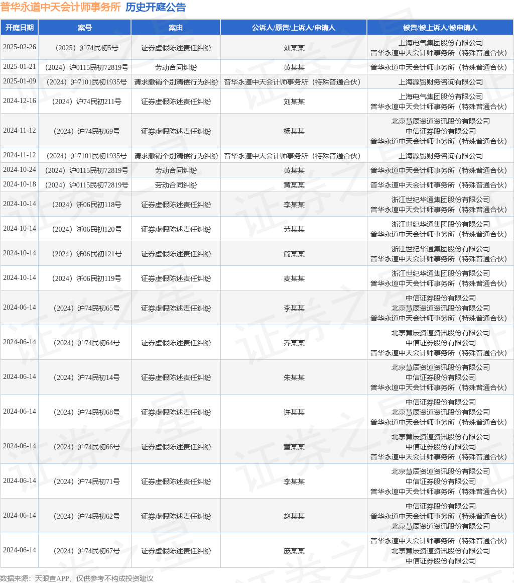Click 黄某某 in the 2024-10-24 row
The image size is (514, 583).
tap(294, 171)
